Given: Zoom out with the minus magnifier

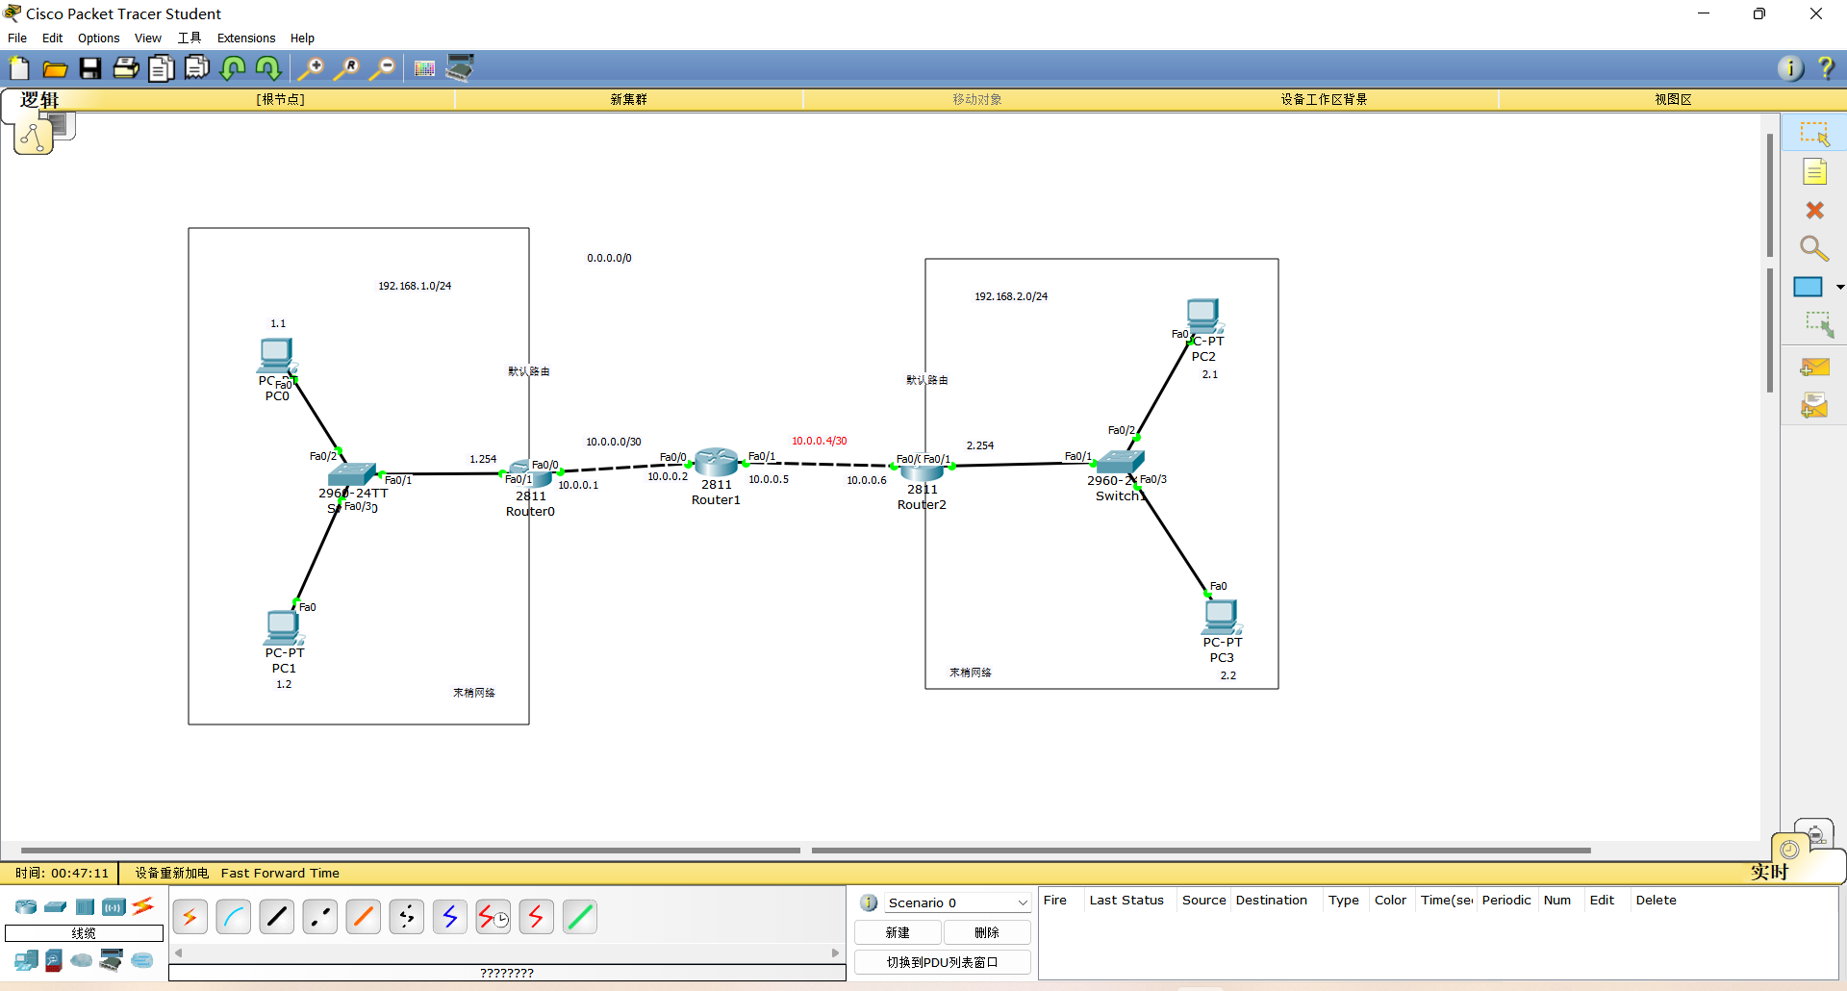Looking at the screenshot, I should click(383, 68).
